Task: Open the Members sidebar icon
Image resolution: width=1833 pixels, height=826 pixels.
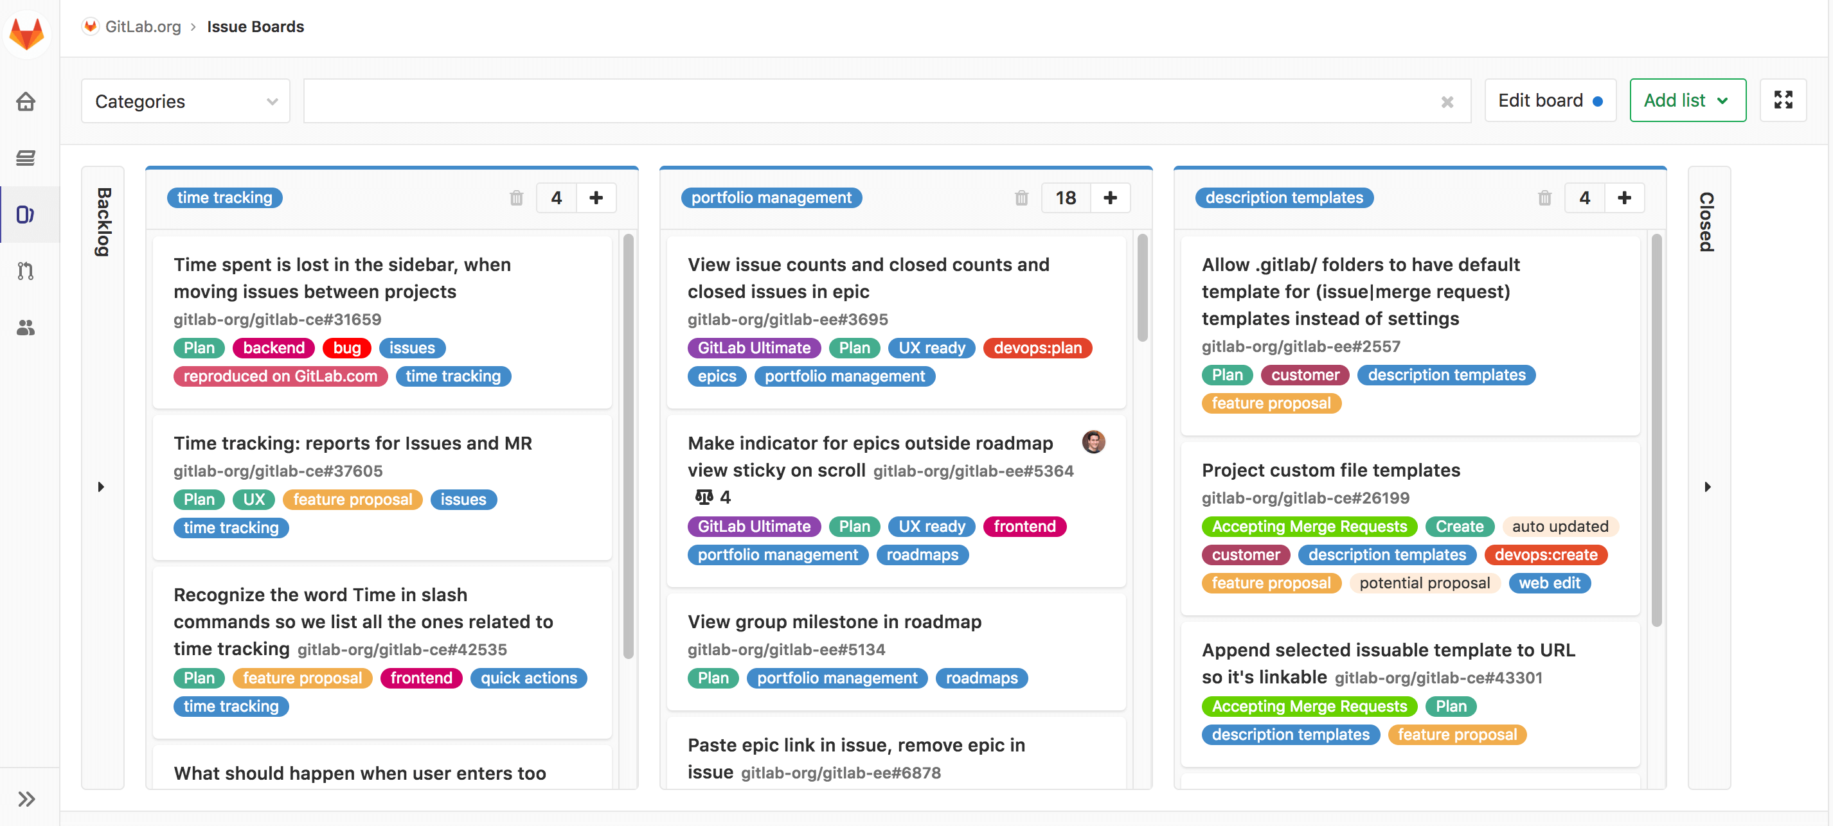Action: (26, 327)
